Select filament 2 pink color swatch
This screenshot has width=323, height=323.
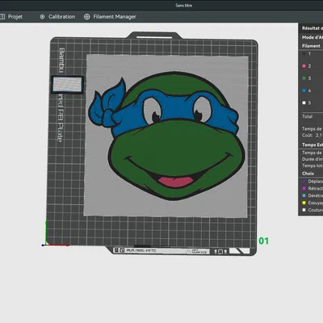point(304,66)
